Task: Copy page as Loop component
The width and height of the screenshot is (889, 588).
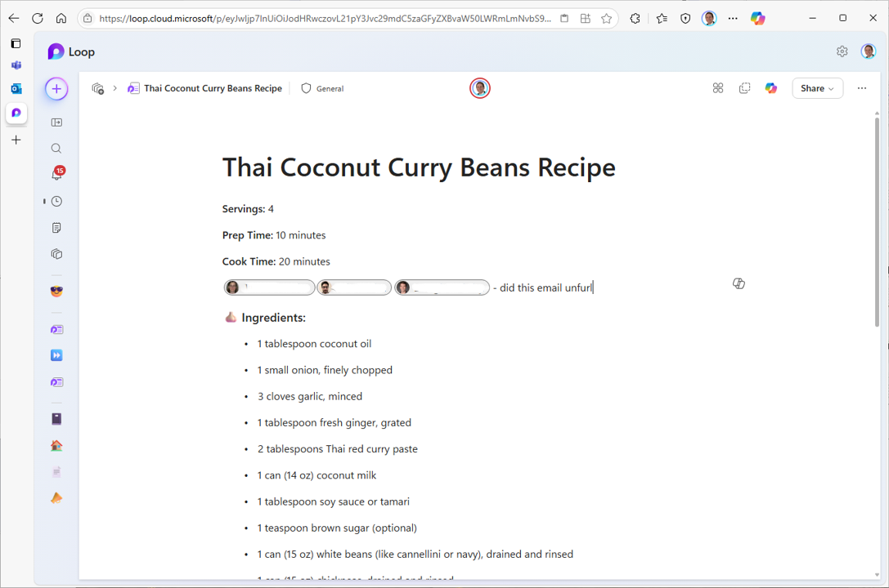Action: tap(744, 88)
